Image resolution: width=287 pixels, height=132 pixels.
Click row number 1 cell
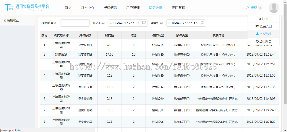click(x=44, y=45)
